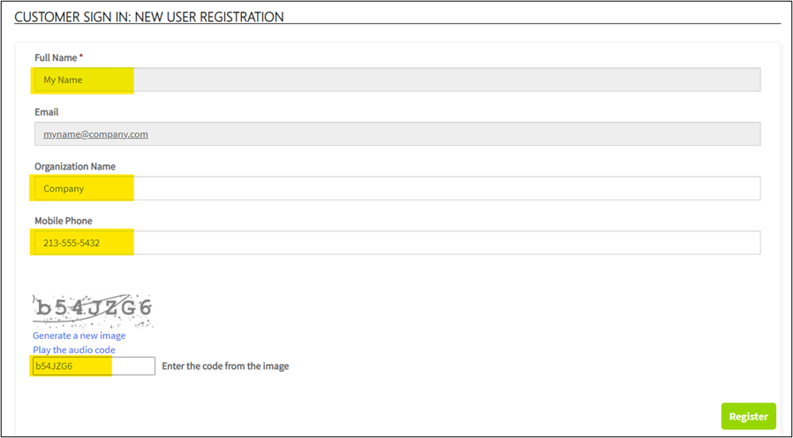
Task: Click the Customer Sign In registration heading
Action: 148,17
